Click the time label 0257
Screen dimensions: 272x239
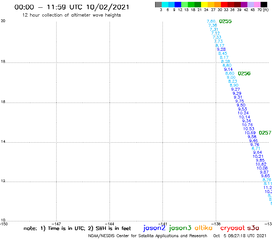265,133
